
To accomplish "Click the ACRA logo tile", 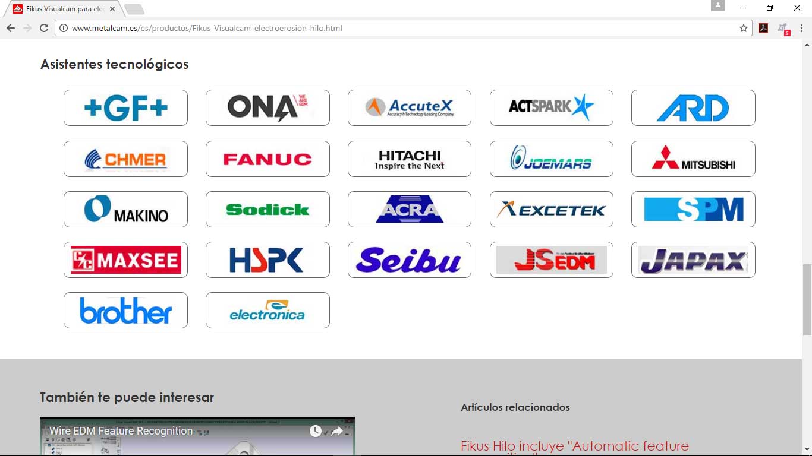I will [x=410, y=209].
